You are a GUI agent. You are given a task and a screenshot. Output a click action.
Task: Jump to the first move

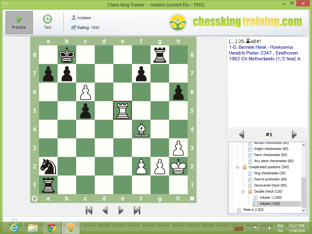89,210
